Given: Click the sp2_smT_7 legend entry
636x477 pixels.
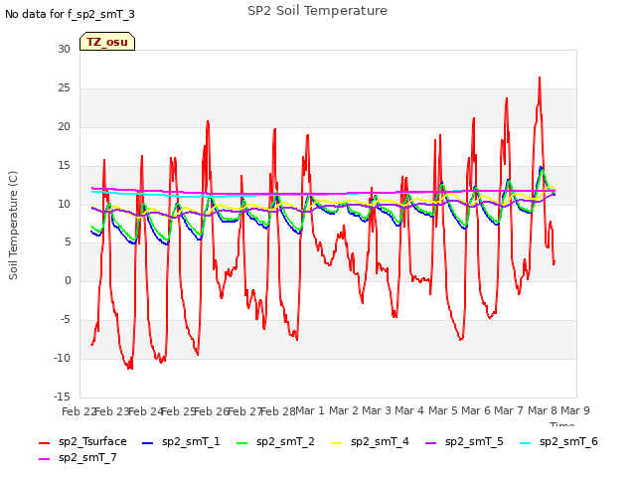Looking at the screenshot, I should (78, 457).
